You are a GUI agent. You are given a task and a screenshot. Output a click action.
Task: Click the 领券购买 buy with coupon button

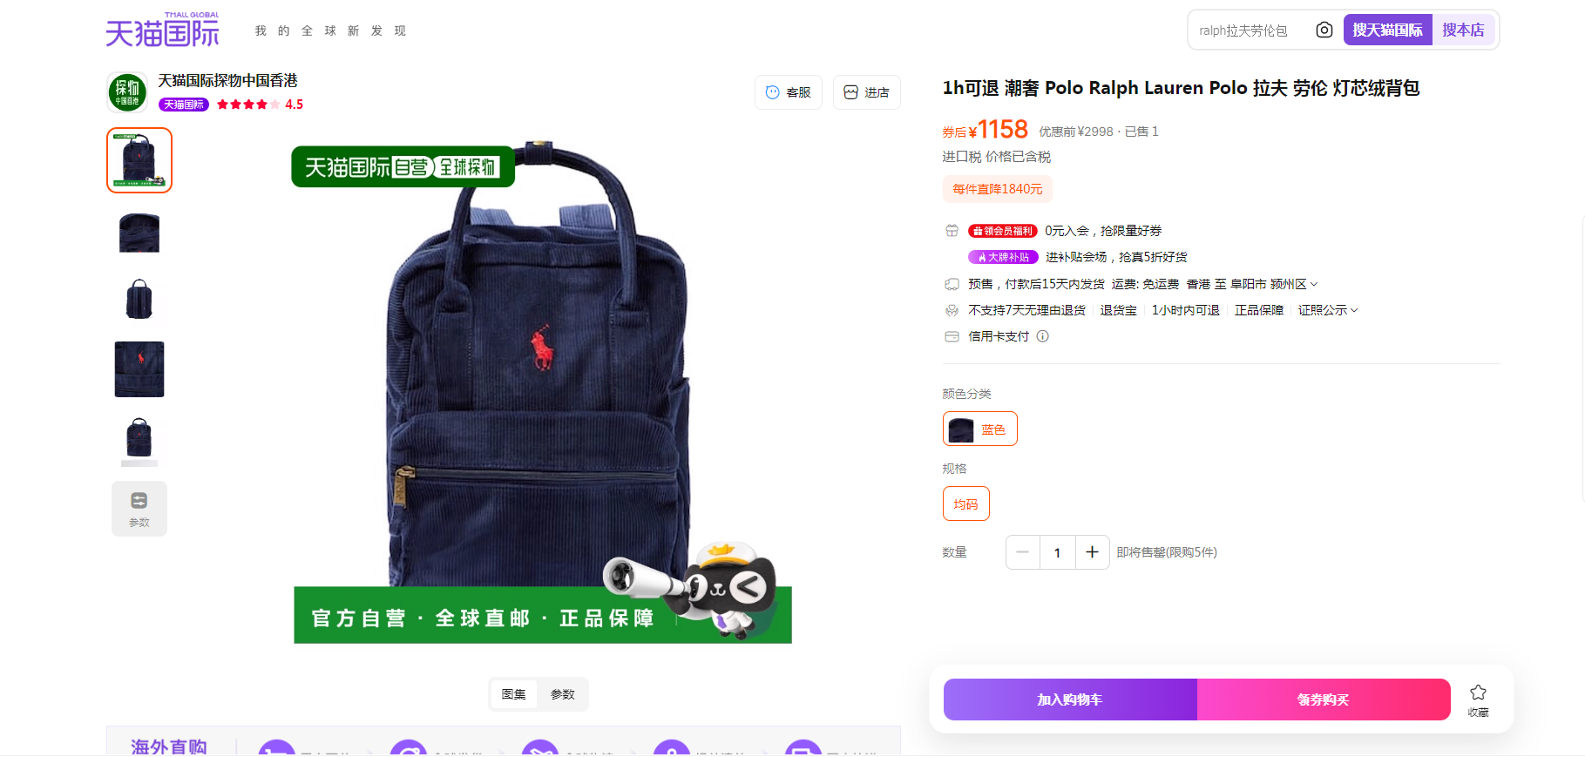coord(1324,700)
